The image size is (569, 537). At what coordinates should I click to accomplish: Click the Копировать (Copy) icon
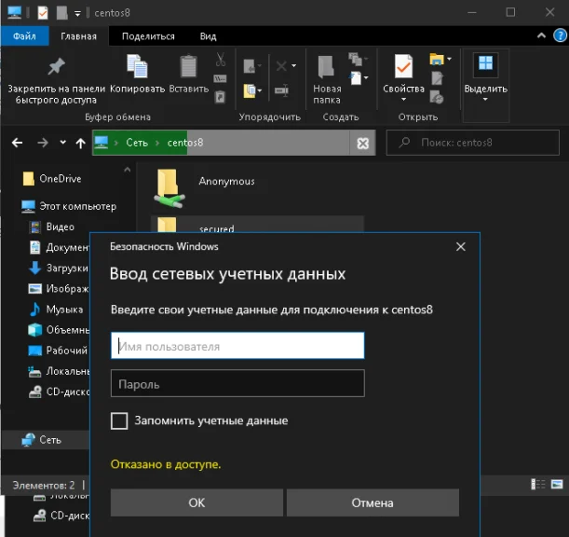[137, 67]
